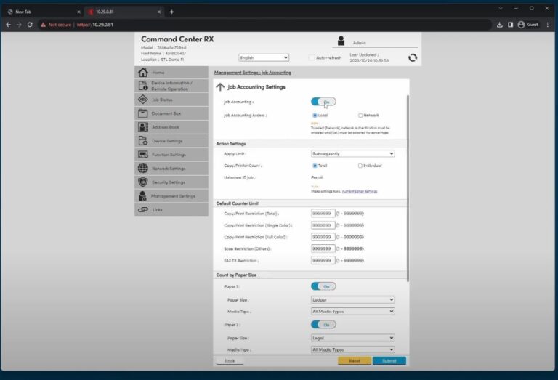Click the Function Settings icon
Screen dimensions: 558x380
click(x=143, y=155)
